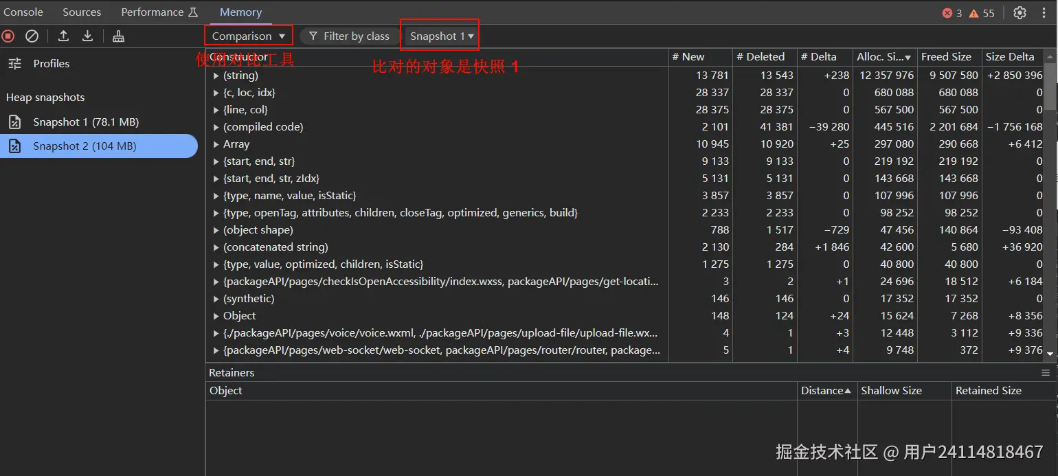Screen dimensions: 1058x476
Task: Expand the voice/voice.wxml row
Action: pos(216,333)
